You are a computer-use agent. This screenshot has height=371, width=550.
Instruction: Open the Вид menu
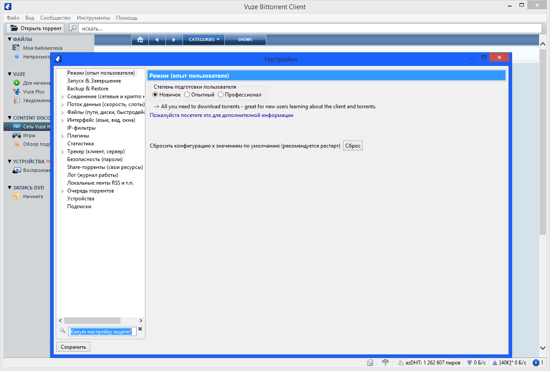pyautogui.click(x=30, y=18)
